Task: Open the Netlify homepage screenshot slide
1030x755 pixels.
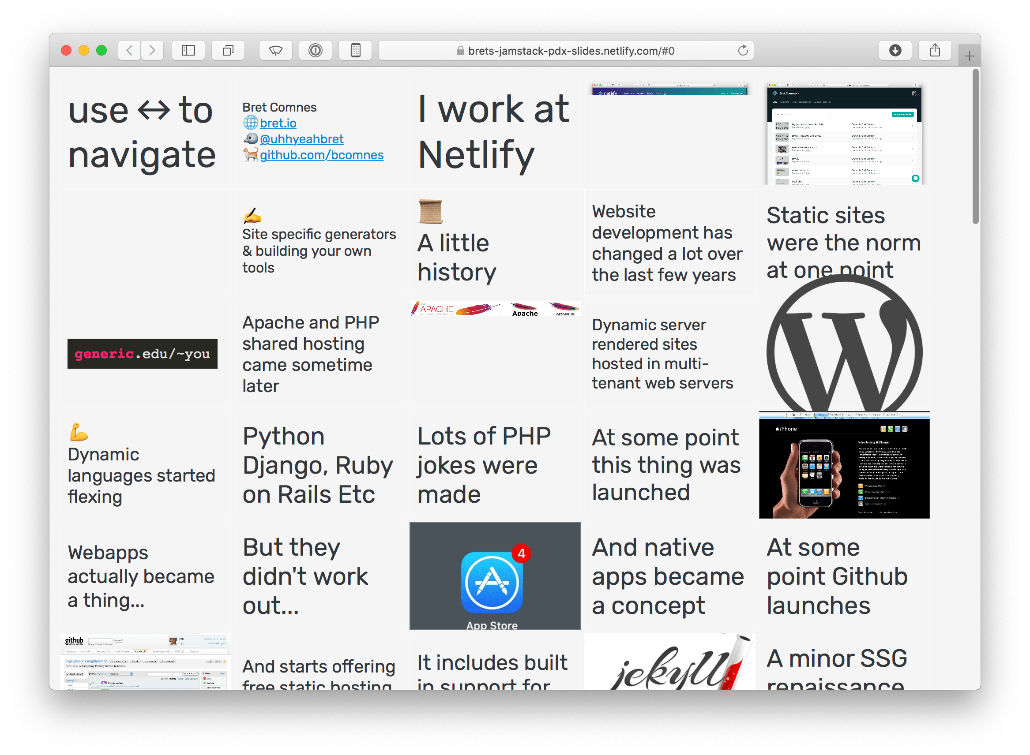Action: pyautogui.click(x=669, y=131)
